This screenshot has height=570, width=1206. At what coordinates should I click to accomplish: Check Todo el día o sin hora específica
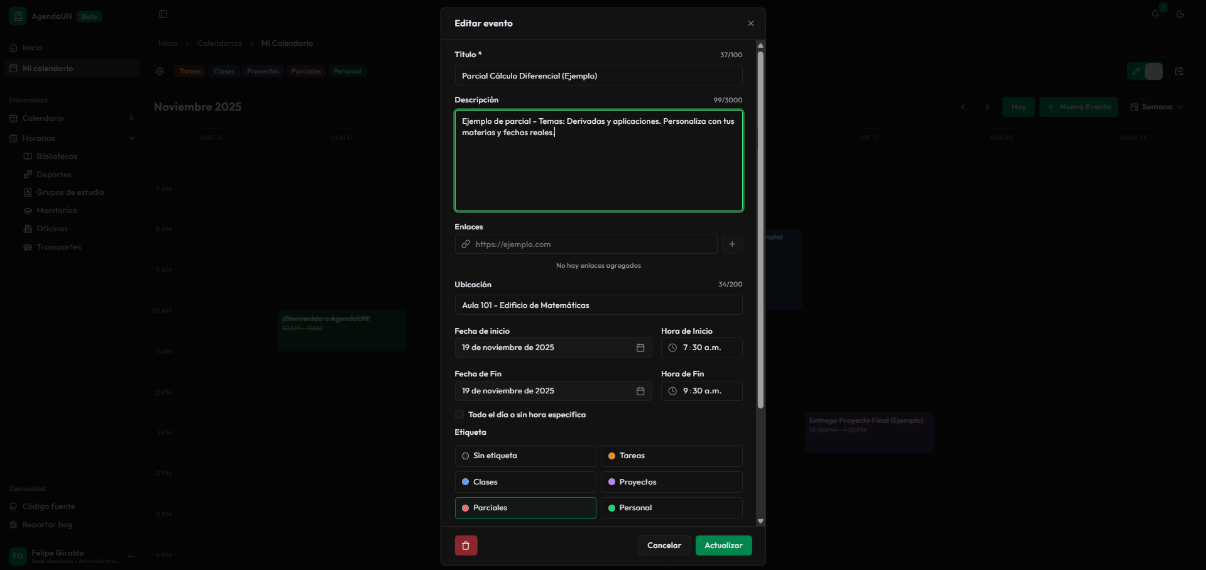click(459, 415)
